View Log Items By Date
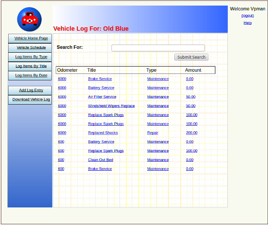This screenshot has width=268, height=226. click(x=30, y=76)
